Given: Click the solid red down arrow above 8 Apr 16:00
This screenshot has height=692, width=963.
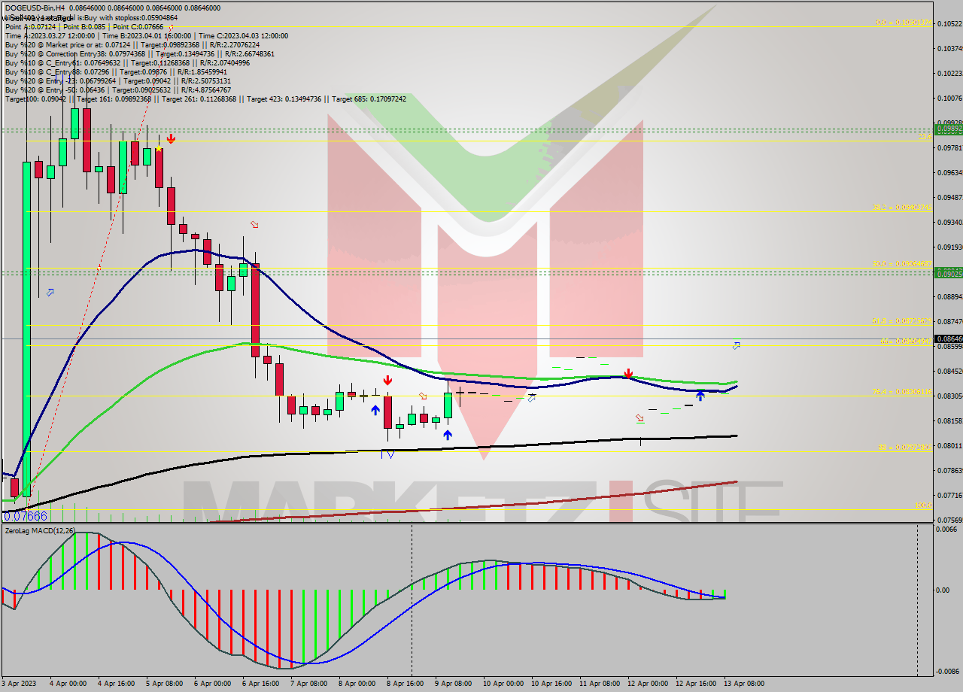Looking at the screenshot, I should (x=387, y=381).
